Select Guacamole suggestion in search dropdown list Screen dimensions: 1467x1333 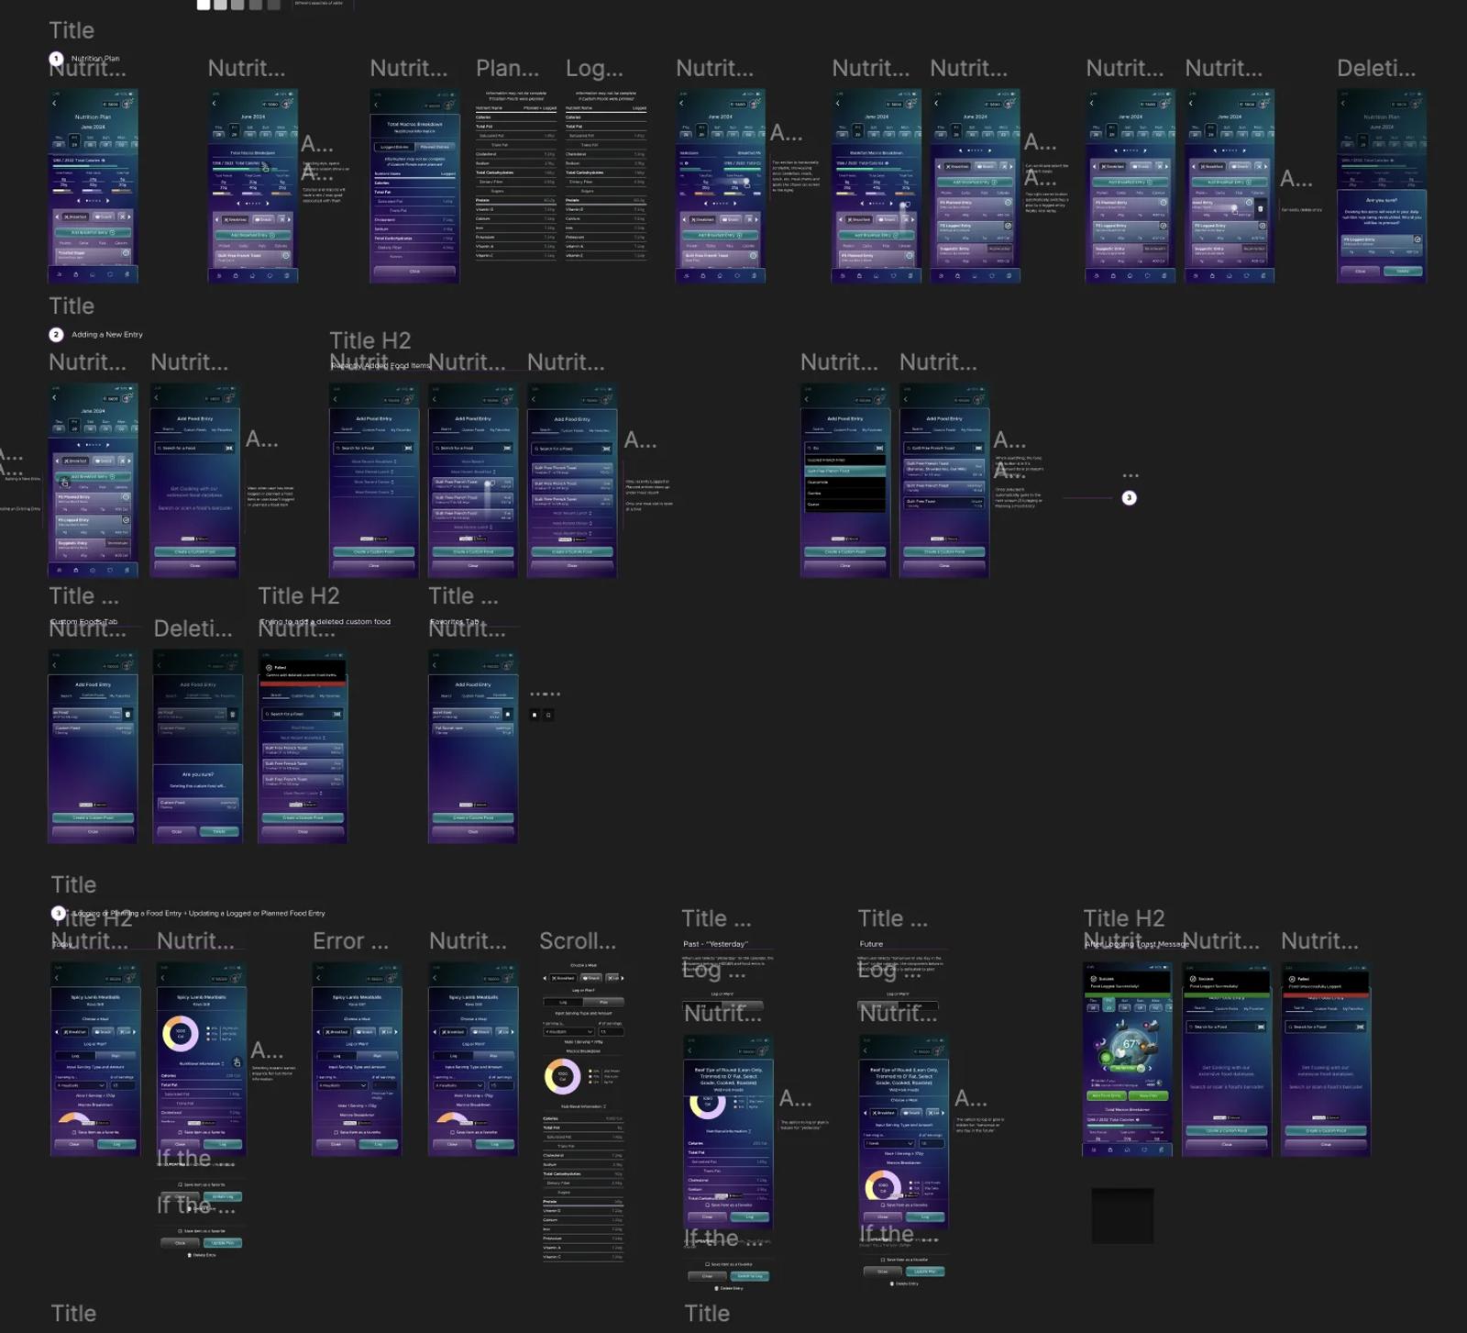pos(845,482)
